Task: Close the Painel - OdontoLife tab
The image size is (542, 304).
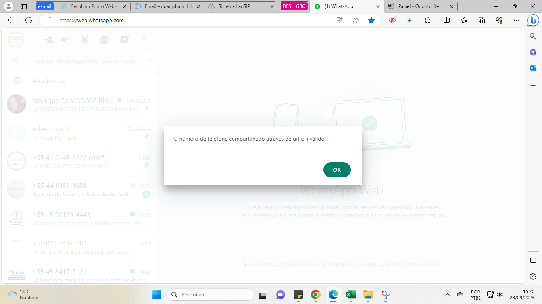Action: pyautogui.click(x=452, y=6)
